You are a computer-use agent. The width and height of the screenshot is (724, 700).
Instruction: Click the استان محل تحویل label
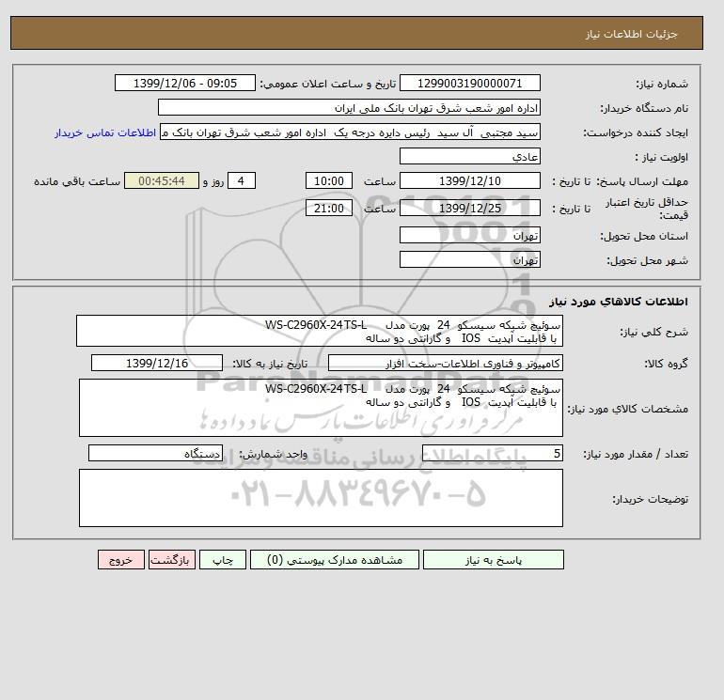644,236
